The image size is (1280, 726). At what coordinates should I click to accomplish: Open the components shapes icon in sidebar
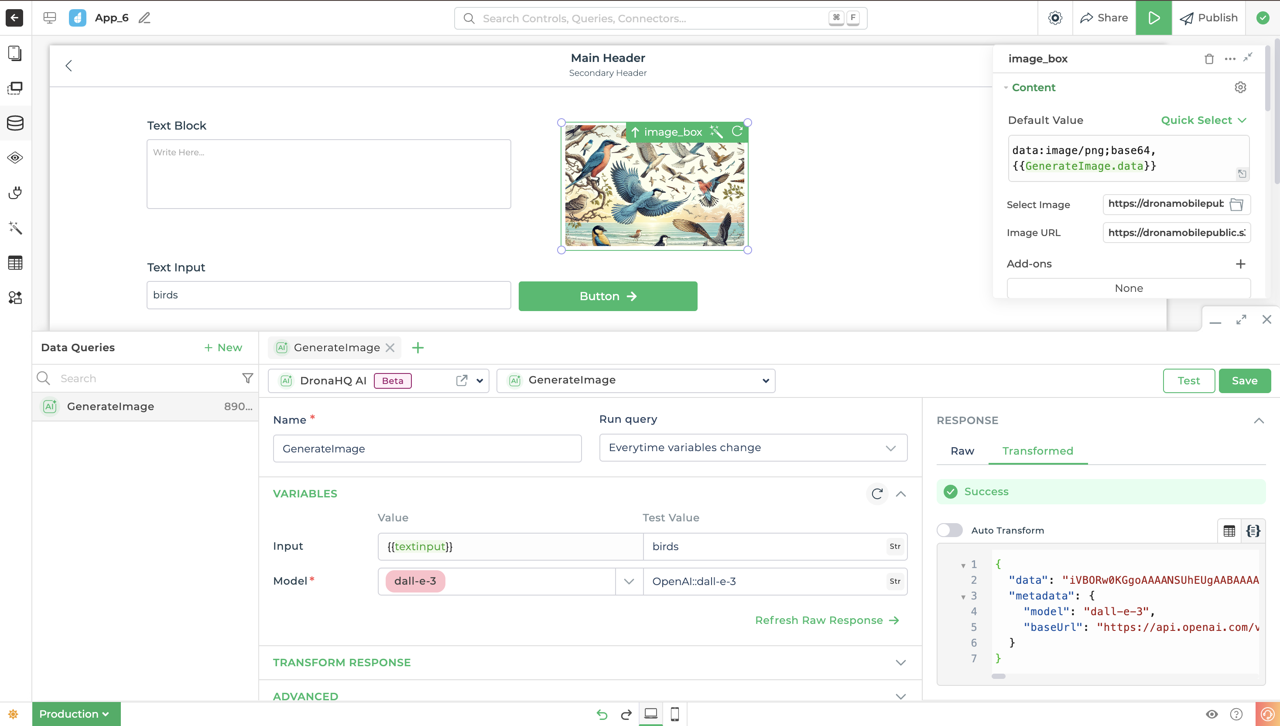coord(15,298)
